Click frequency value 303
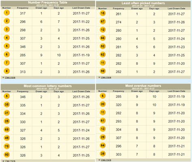 [x=118, y=154]
